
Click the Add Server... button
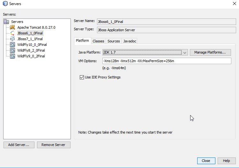(19, 145)
